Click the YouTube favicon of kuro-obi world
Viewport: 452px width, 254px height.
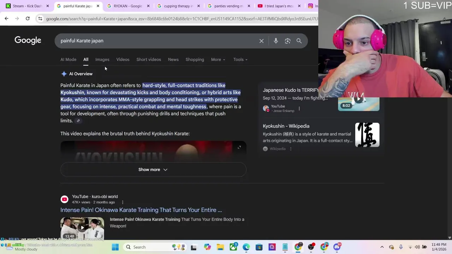[x=64, y=199]
